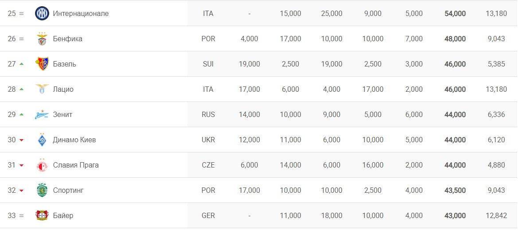Click the green up arrow beside rank 27

[21, 64]
